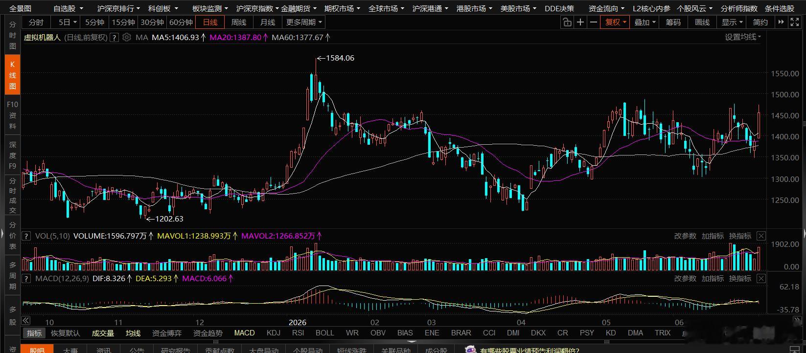This screenshot has width=806, height=353.
Task: Open the 复权 dropdown
Action: coord(616,22)
